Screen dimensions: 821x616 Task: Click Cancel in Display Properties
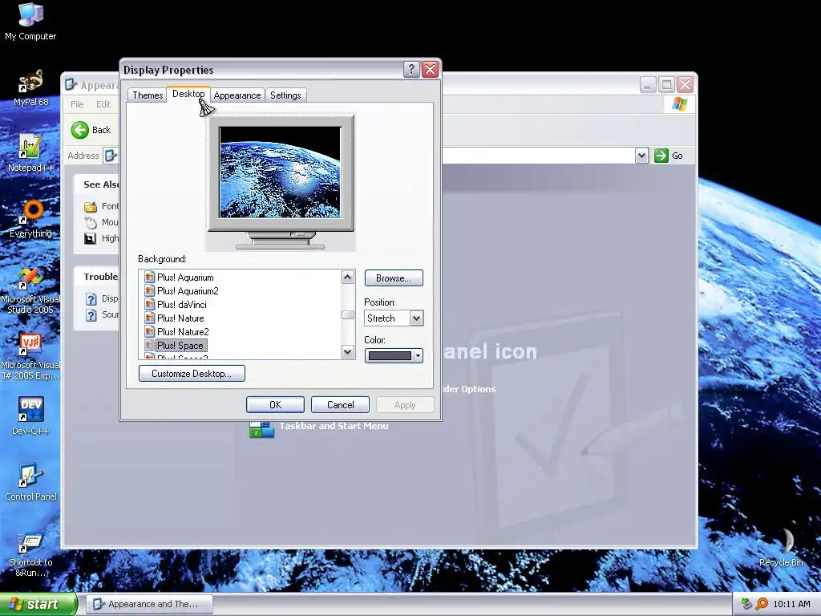tap(340, 405)
